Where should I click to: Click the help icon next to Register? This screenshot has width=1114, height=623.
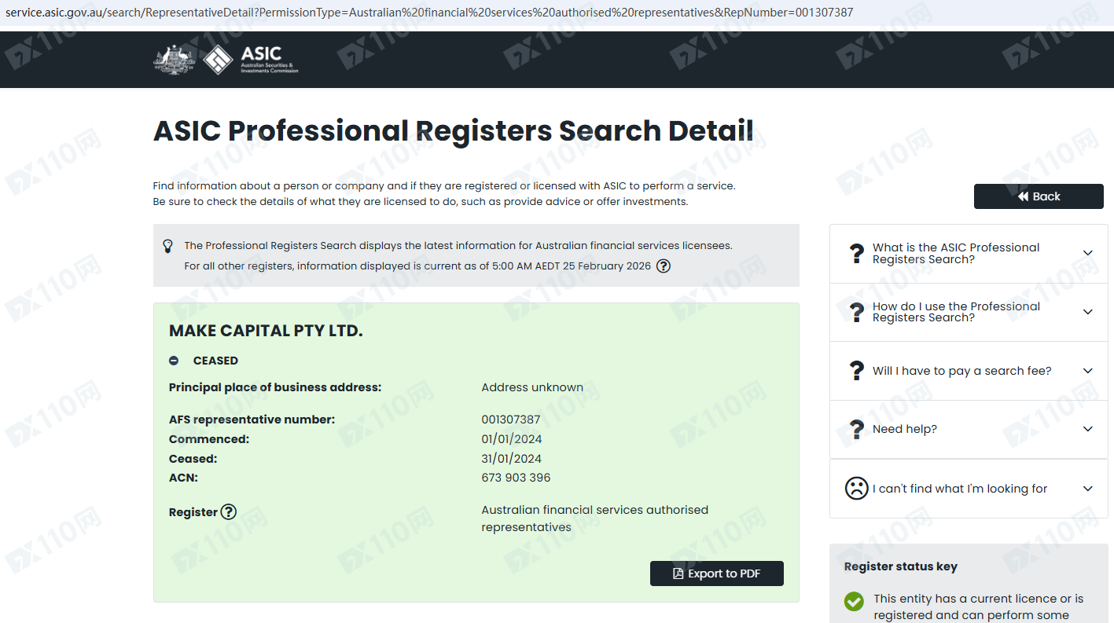click(228, 512)
